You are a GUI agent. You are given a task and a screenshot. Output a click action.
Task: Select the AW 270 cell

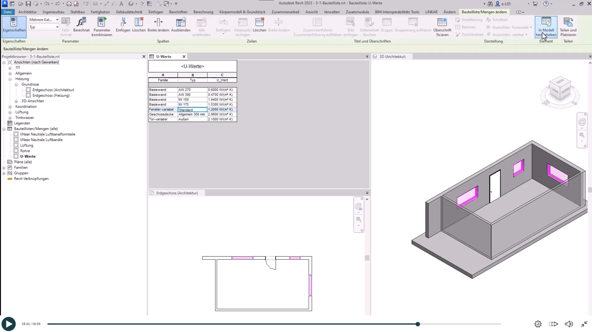click(192, 90)
